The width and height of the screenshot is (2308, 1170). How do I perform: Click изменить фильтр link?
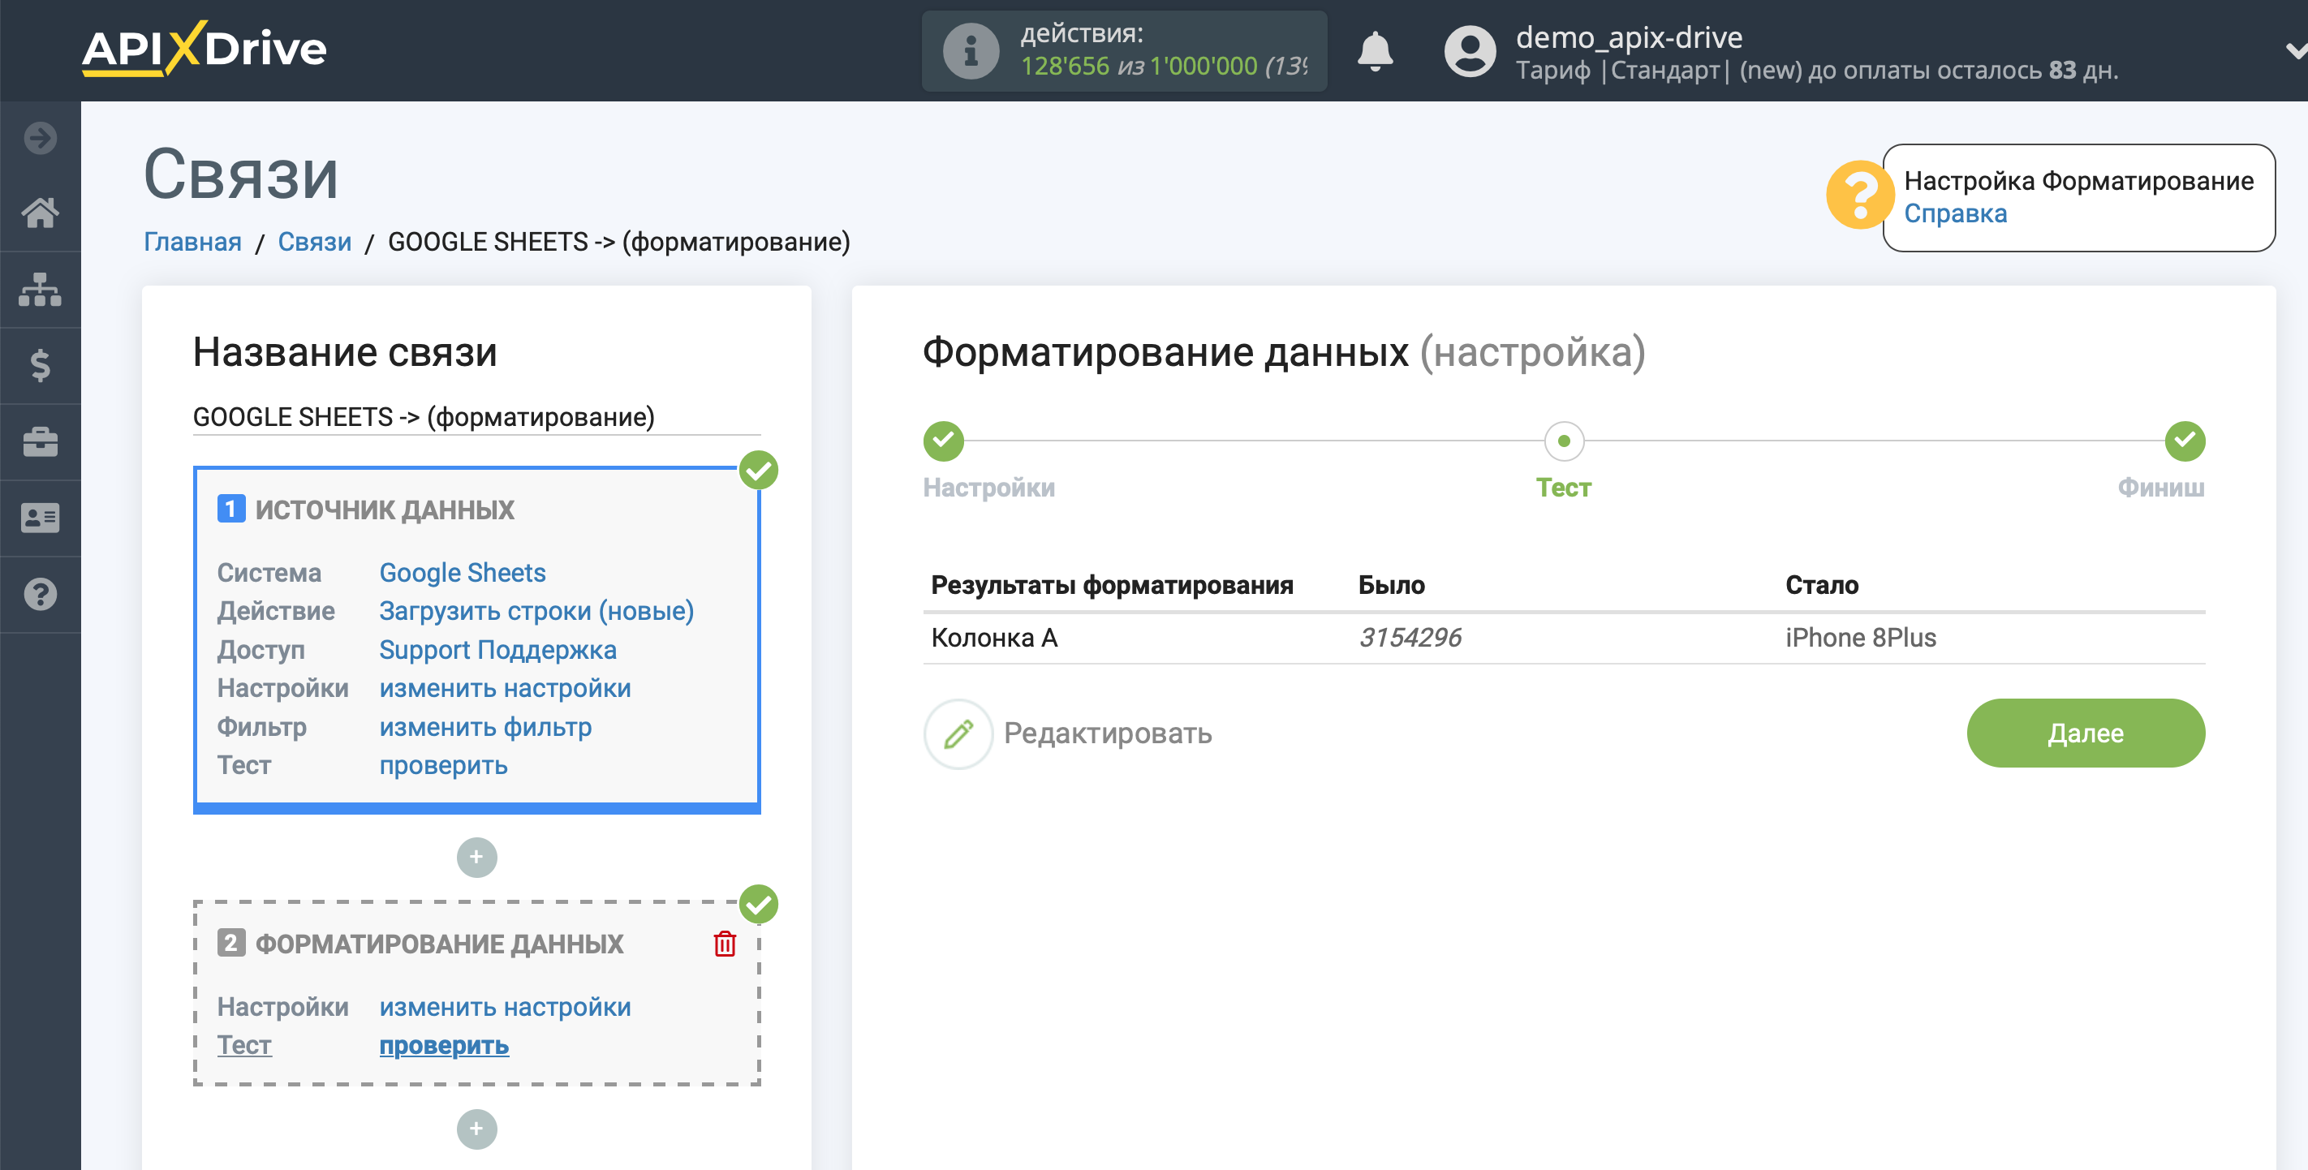pyautogui.click(x=485, y=726)
